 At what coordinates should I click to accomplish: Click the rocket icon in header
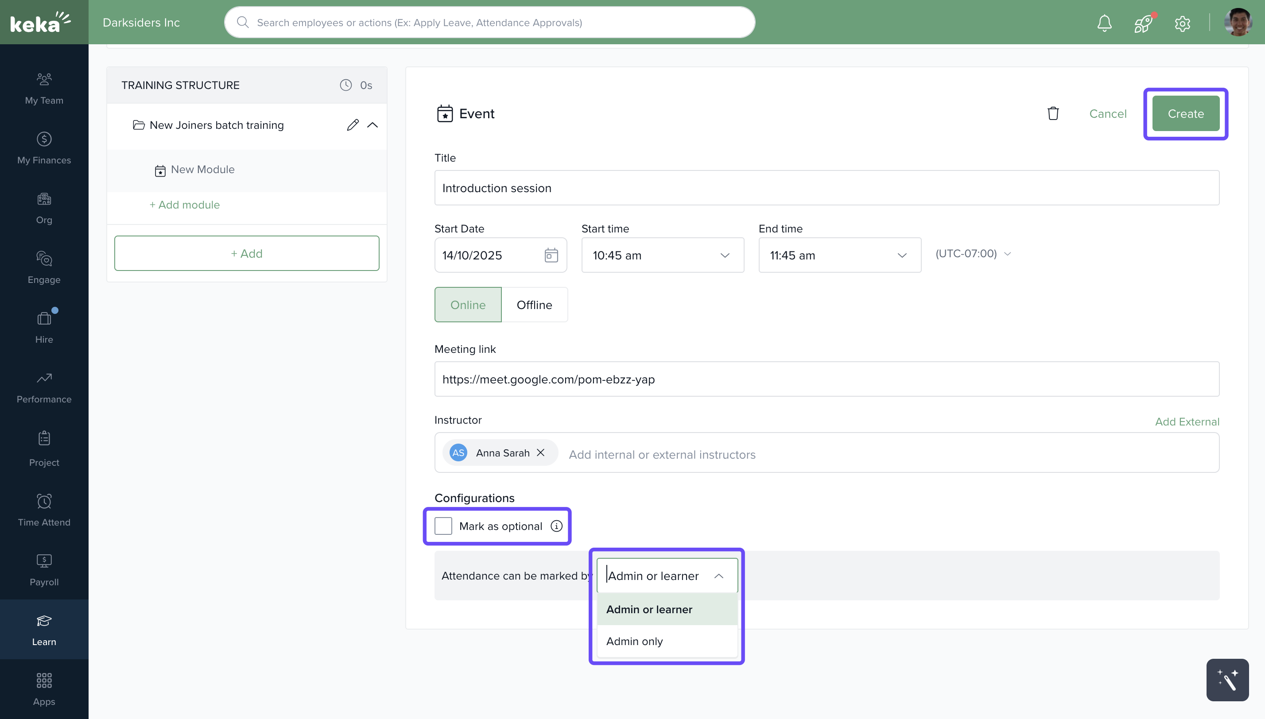(x=1143, y=23)
